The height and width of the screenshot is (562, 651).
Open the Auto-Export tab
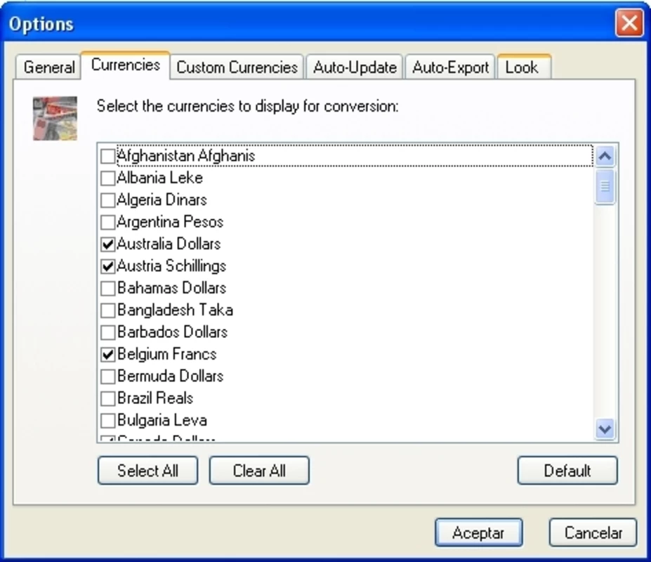(450, 67)
